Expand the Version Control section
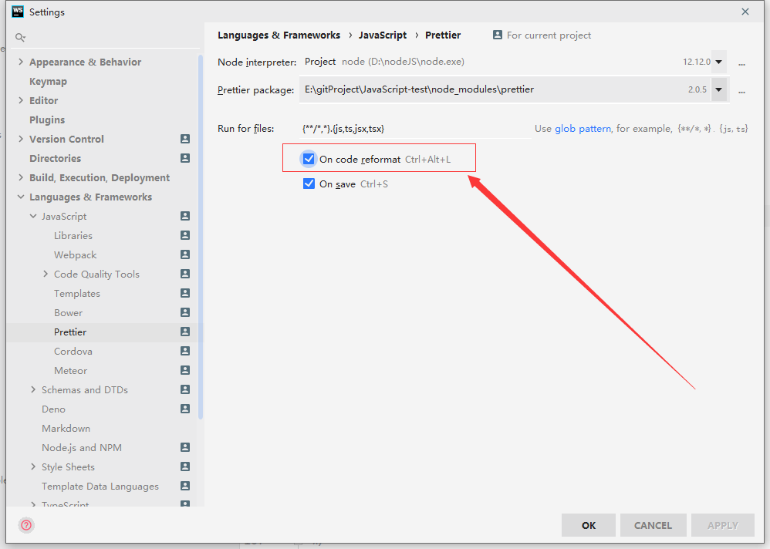This screenshot has height=549, width=770. click(21, 139)
